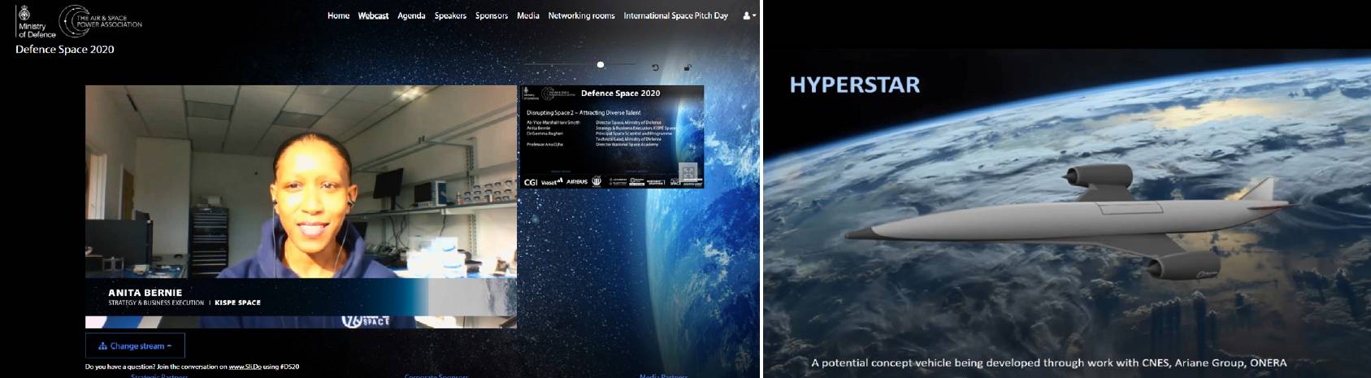
Task: Select the Defence Space 2020 slide thumbnail
Action: (611, 137)
